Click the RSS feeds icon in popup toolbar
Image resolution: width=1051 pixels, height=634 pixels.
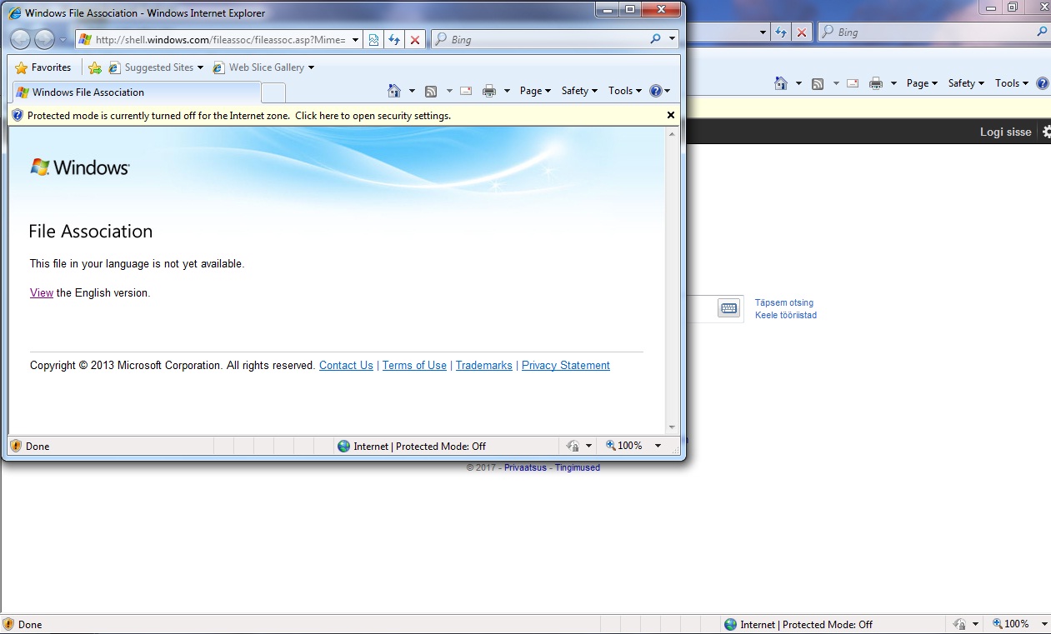coord(431,91)
